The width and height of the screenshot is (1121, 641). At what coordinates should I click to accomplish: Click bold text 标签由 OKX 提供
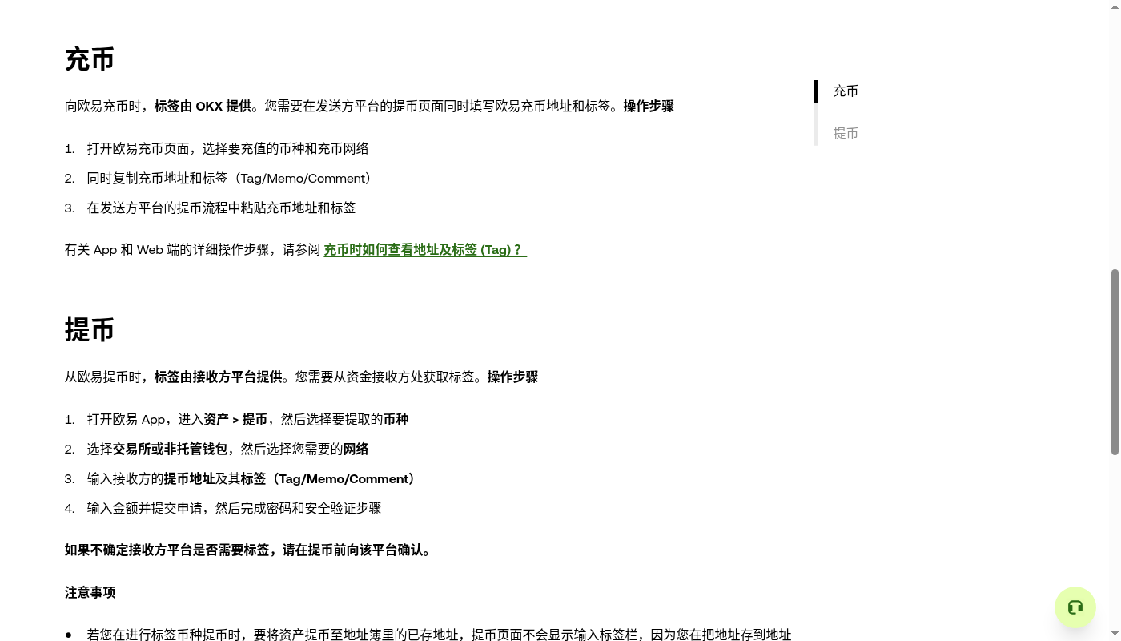point(203,107)
